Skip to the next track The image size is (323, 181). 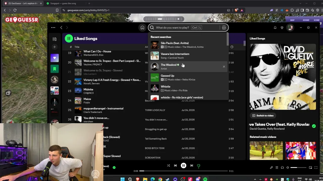192,166
